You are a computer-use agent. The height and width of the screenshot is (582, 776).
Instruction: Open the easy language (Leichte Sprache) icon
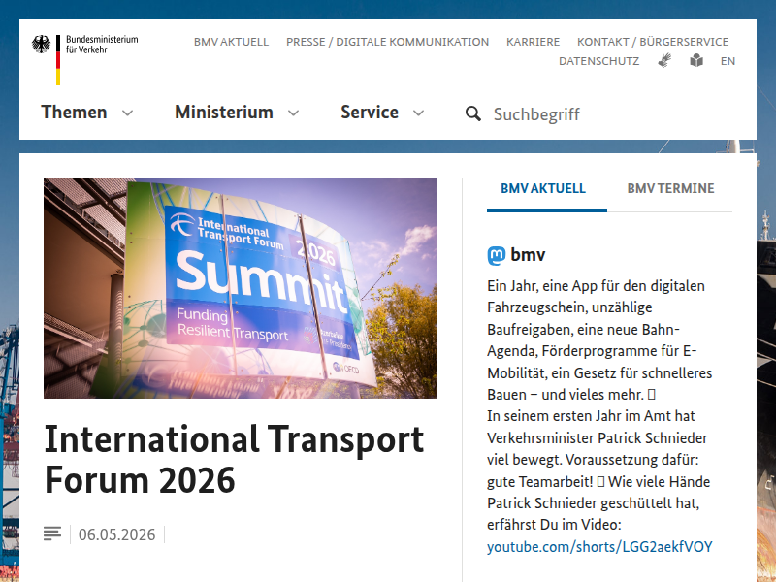tap(696, 60)
